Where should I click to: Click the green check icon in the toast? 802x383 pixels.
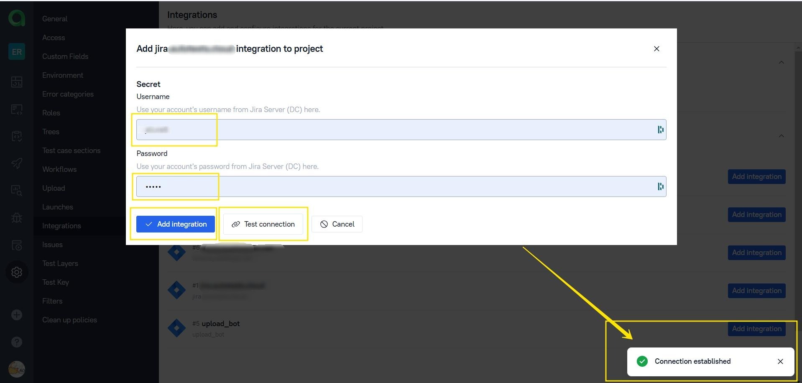coord(642,361)
